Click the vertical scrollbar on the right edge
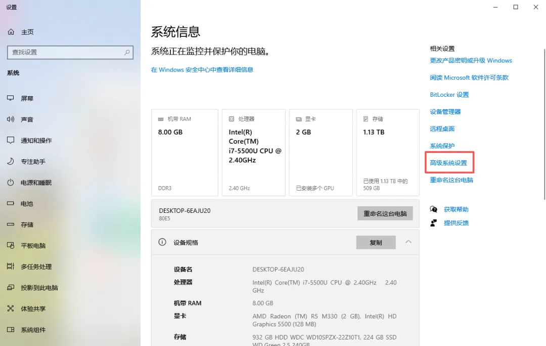The width and height of the screenshot is (546, 346). point(544,124)
